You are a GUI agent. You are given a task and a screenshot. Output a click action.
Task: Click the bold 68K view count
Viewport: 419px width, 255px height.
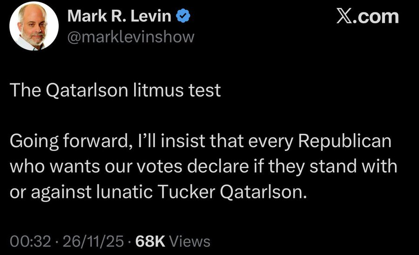(149, 241)
